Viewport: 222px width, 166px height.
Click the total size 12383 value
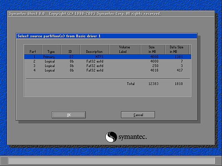tap(153, 84)
